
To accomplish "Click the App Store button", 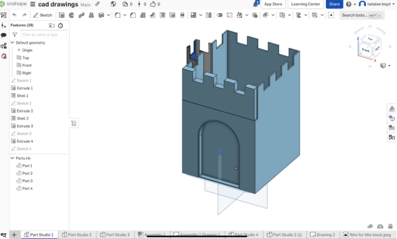I will (273, 4).
